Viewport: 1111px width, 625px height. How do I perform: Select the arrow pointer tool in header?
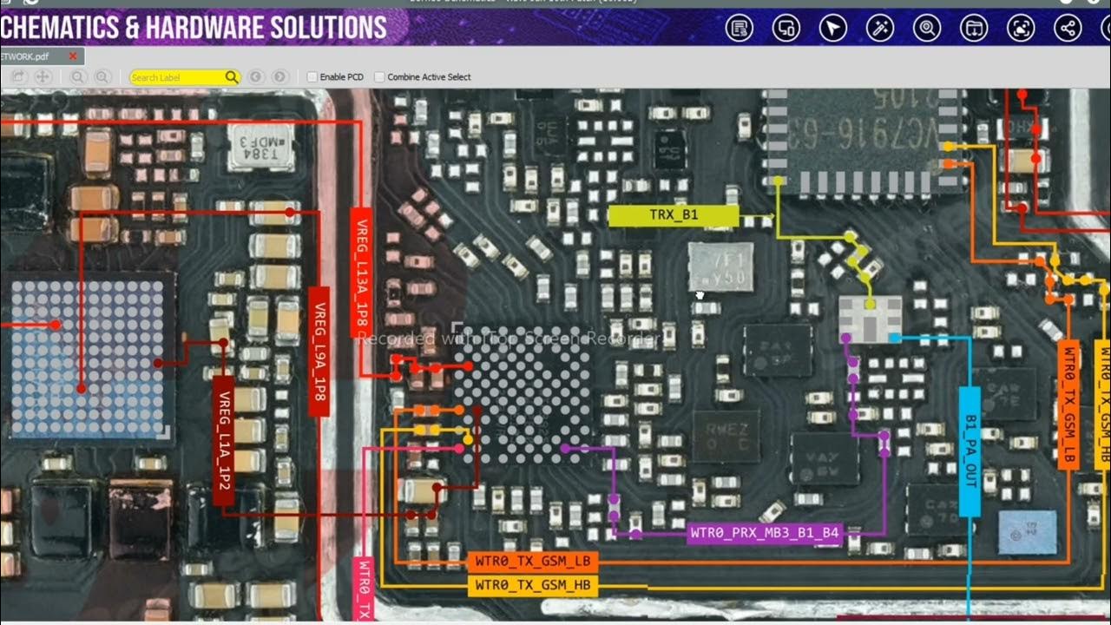833,29
